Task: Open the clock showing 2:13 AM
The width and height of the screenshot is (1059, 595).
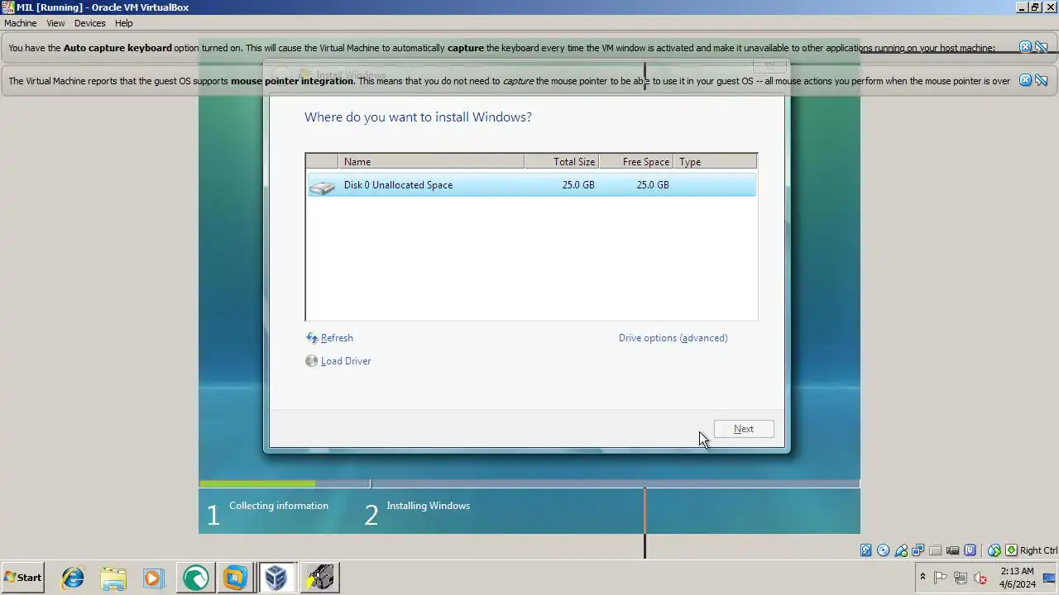Action: [x=1017, y=578]
